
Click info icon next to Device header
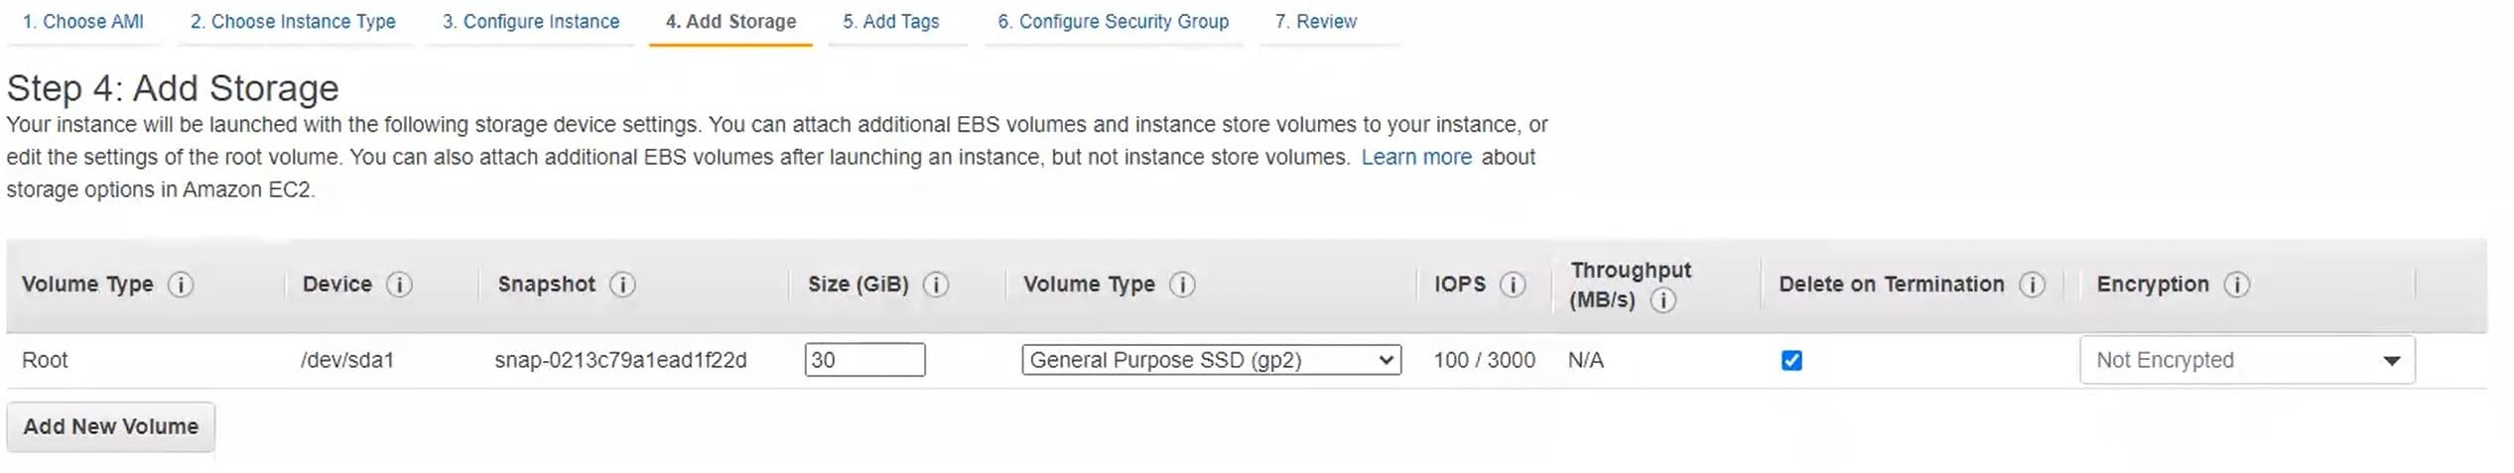click(399, 285)
